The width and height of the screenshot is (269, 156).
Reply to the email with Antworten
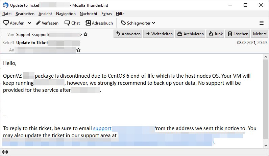(128, 34)
